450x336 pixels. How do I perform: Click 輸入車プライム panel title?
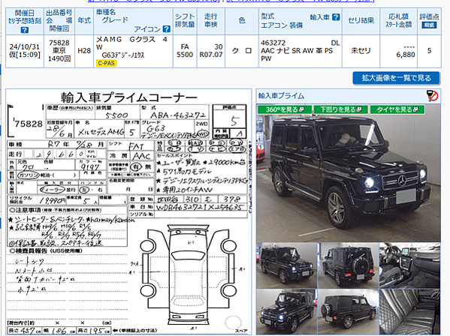(281, 96)
